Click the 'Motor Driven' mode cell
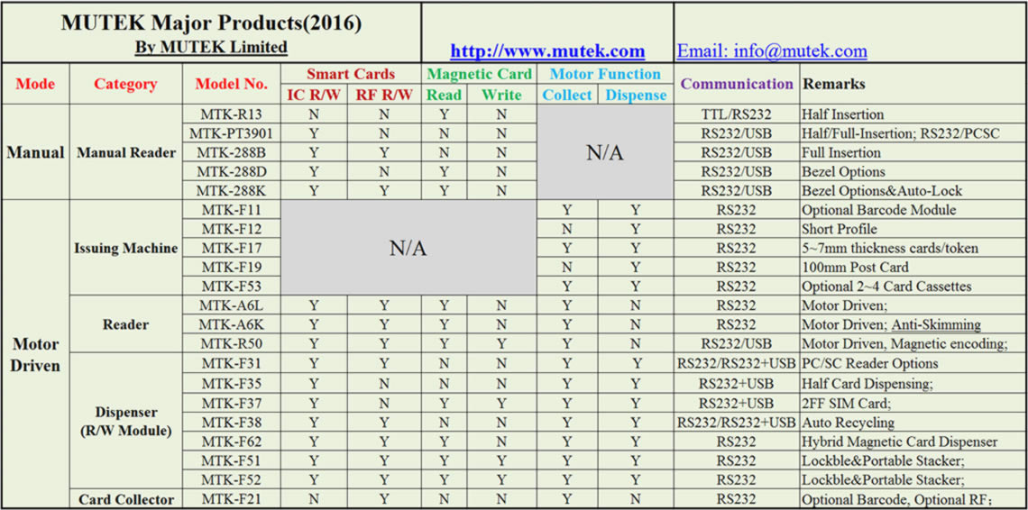1028x510 pixels. point(35,355)
